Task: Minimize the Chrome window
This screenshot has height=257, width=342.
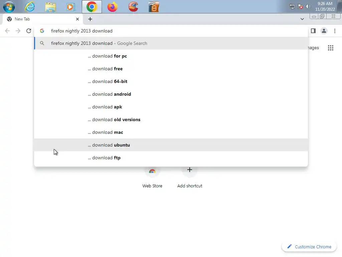Action: (x=314, y=16)
